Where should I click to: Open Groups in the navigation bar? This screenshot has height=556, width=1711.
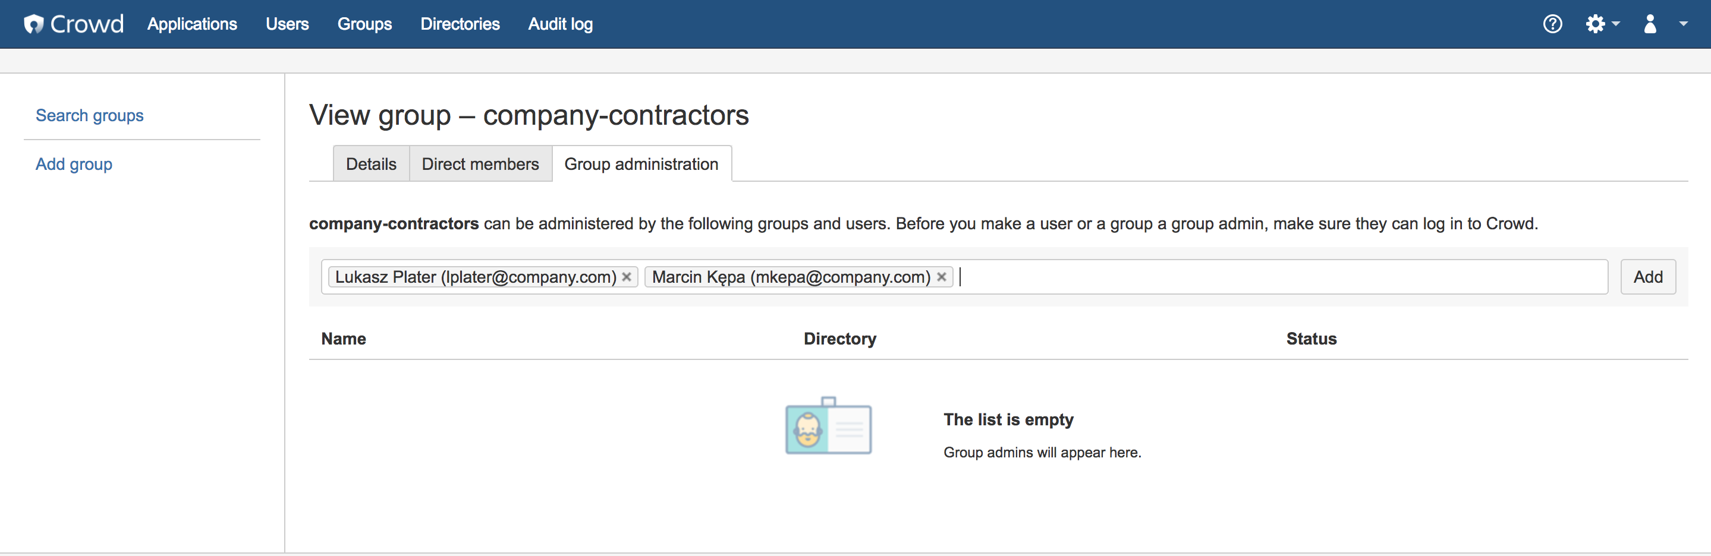364,24
